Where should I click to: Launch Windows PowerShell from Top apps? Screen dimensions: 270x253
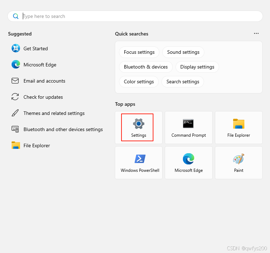pyautogui.click(x=139, y=163)
